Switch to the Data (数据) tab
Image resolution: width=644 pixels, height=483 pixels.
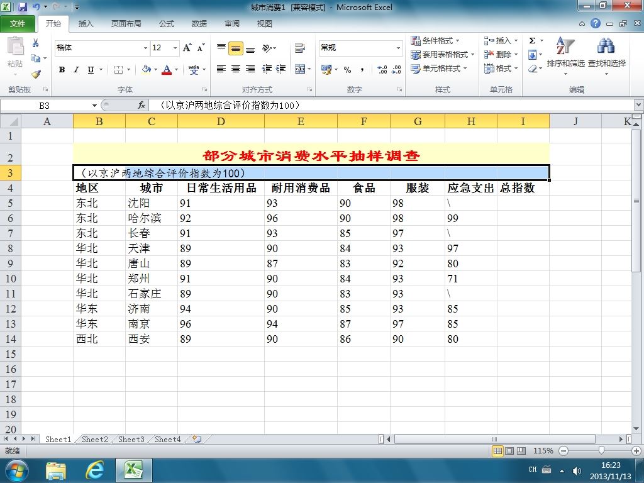point(199,24)
